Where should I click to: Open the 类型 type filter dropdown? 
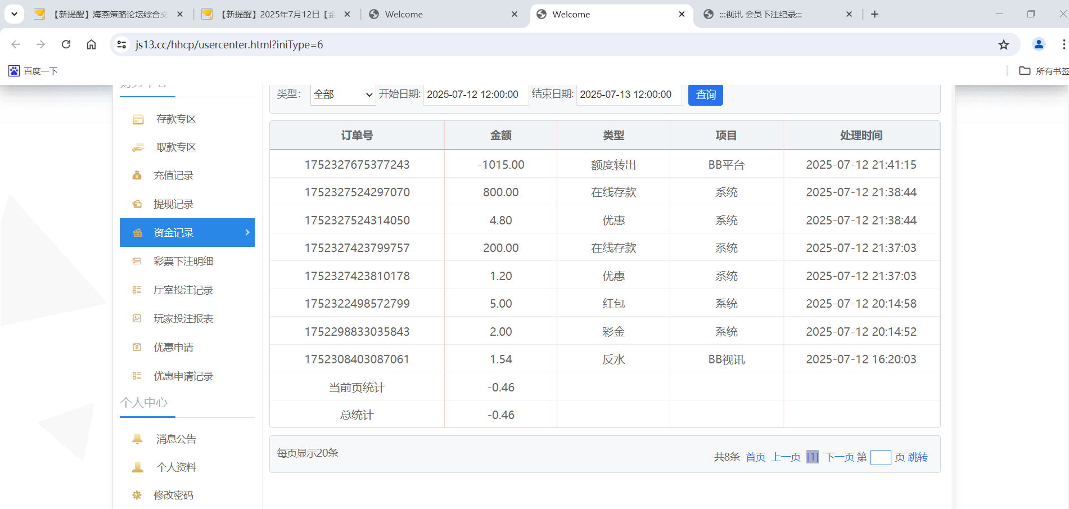pyautogui.click(x=342, y=94)
